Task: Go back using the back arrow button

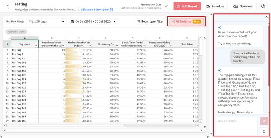Action: (x=7, y=6)
